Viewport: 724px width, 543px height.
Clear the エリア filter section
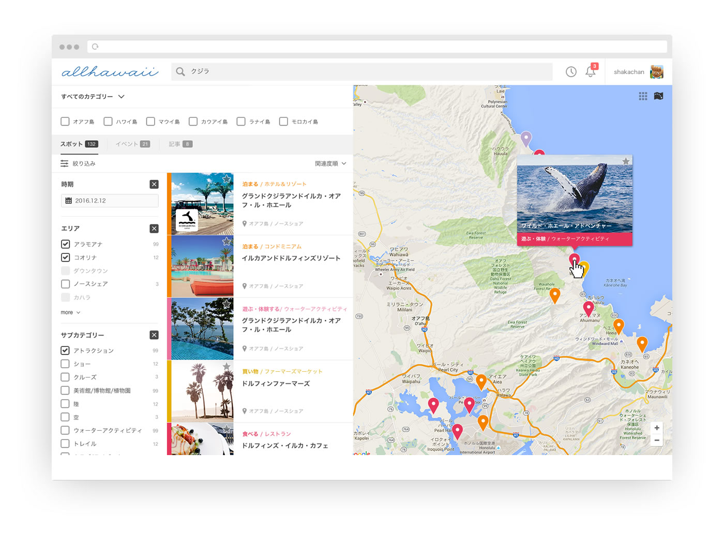[154, 229]
